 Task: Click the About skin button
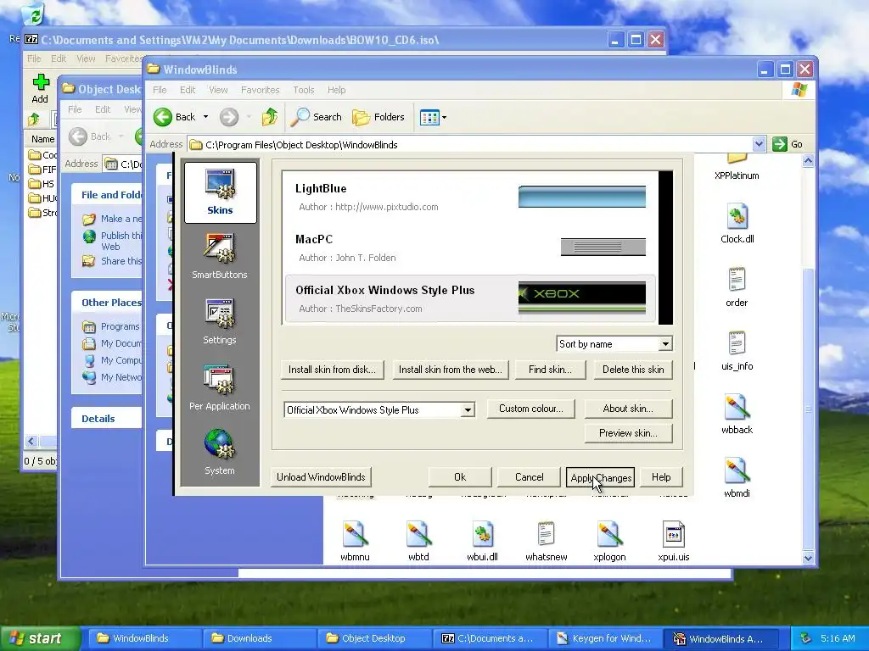[x=628, y=409]
